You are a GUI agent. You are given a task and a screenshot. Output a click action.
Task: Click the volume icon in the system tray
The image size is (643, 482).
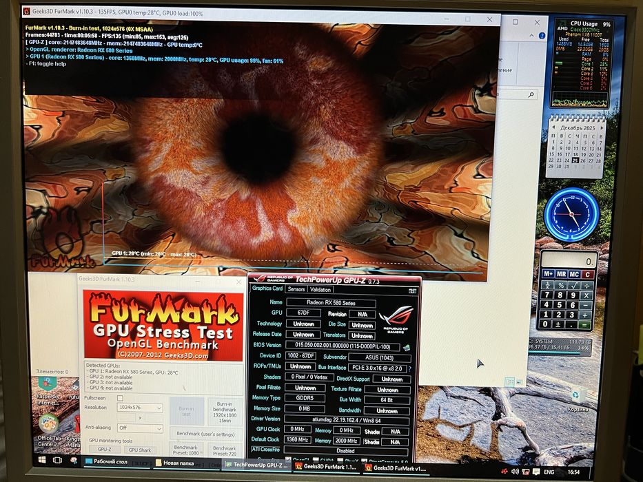click(516, 472)
